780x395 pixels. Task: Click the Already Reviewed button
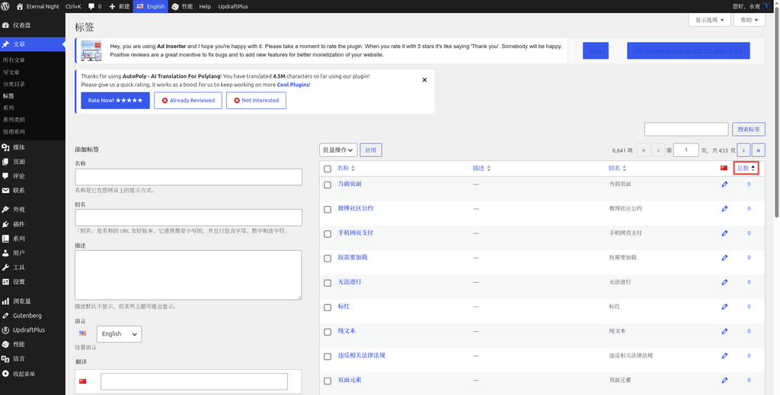click(188, 100)
